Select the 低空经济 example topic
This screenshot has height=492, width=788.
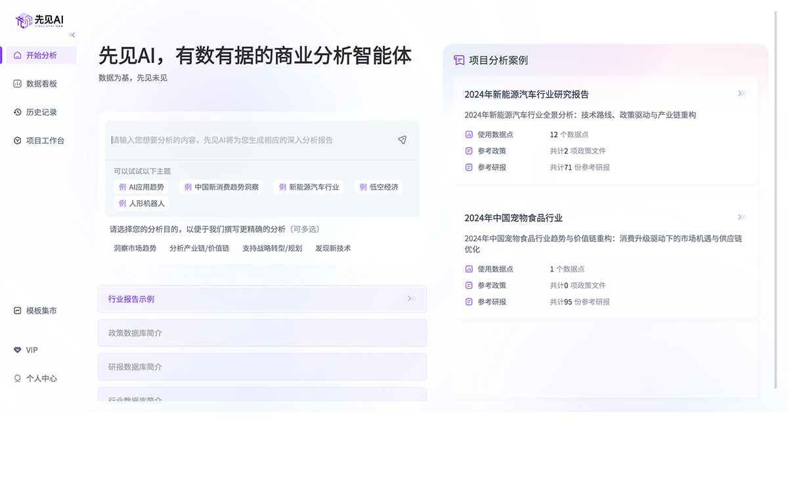click(x=378, y=187)
